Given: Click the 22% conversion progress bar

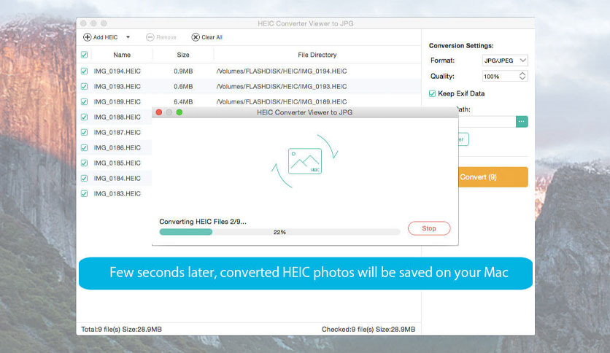Looking at the screenshot, I should (279, 232).
